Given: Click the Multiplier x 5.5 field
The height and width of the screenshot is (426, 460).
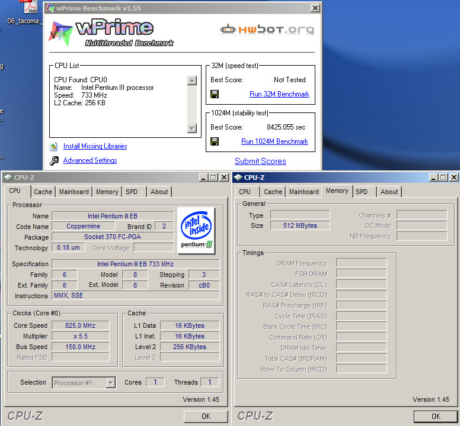Looking at the screenshot, I should point(81,336).
